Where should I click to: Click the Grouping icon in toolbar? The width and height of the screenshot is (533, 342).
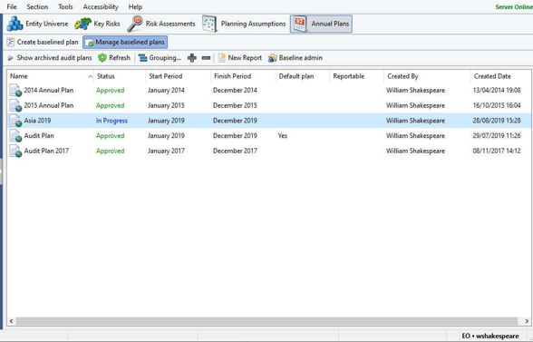click(x=142, y=58)
